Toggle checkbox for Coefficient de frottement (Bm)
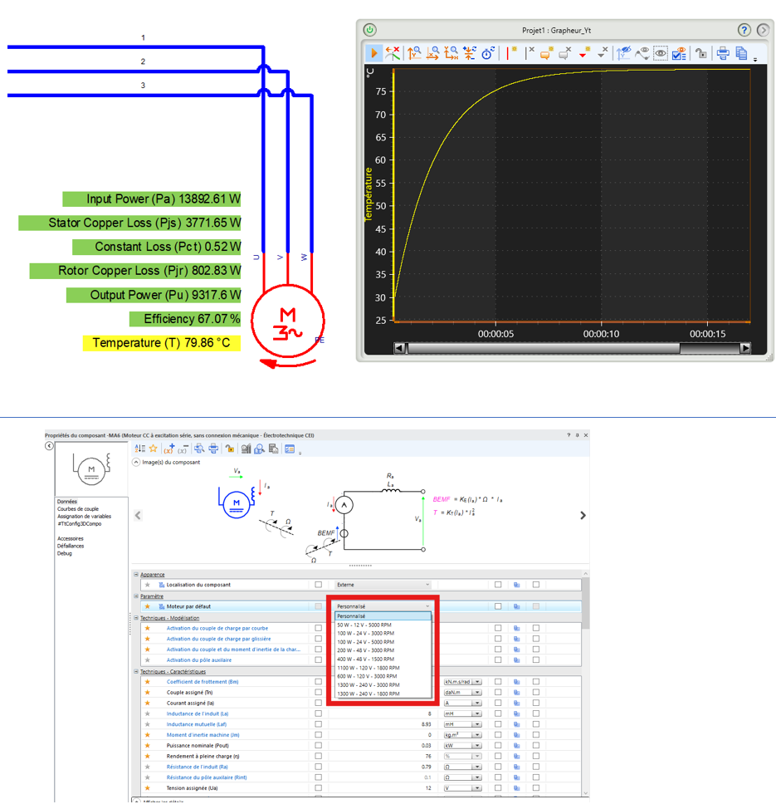The height and width of the screenshot is (809, 776). pyautogui.click(x=318, y=682)
